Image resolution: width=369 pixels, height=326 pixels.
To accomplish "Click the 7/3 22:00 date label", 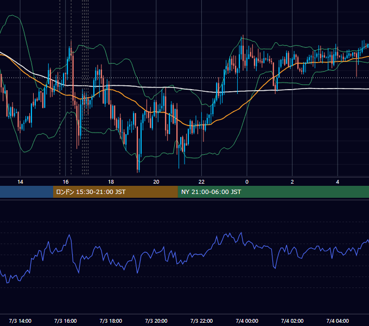I will (x=201, y=321).
